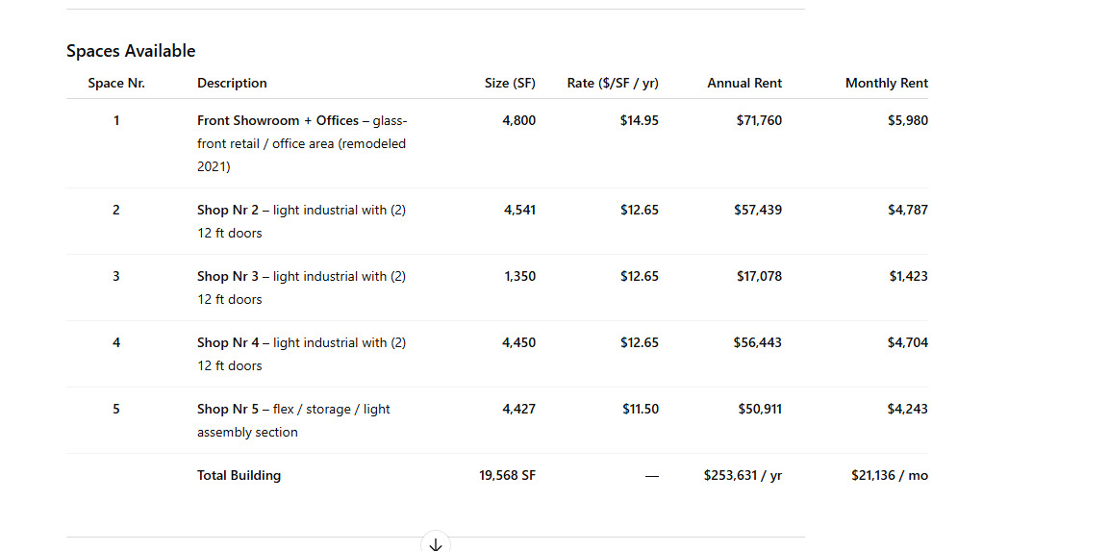Click the $71,760 annual rent value
Viewport: 1109px width, 551px height.
(759, 120)
